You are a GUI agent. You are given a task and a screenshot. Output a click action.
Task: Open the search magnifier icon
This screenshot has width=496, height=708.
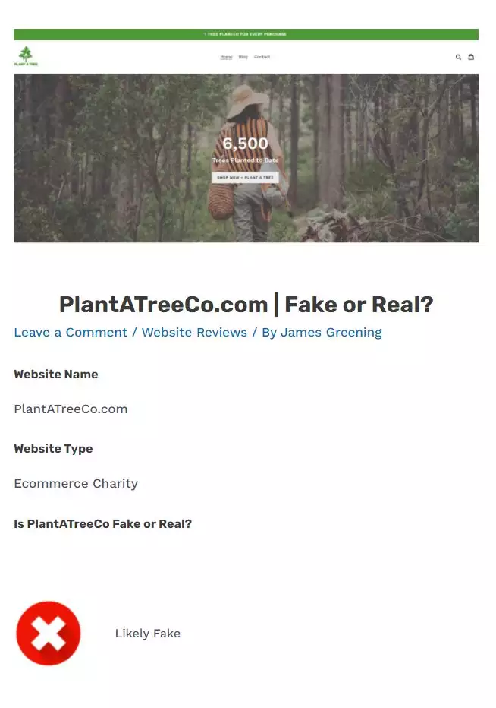458,57
